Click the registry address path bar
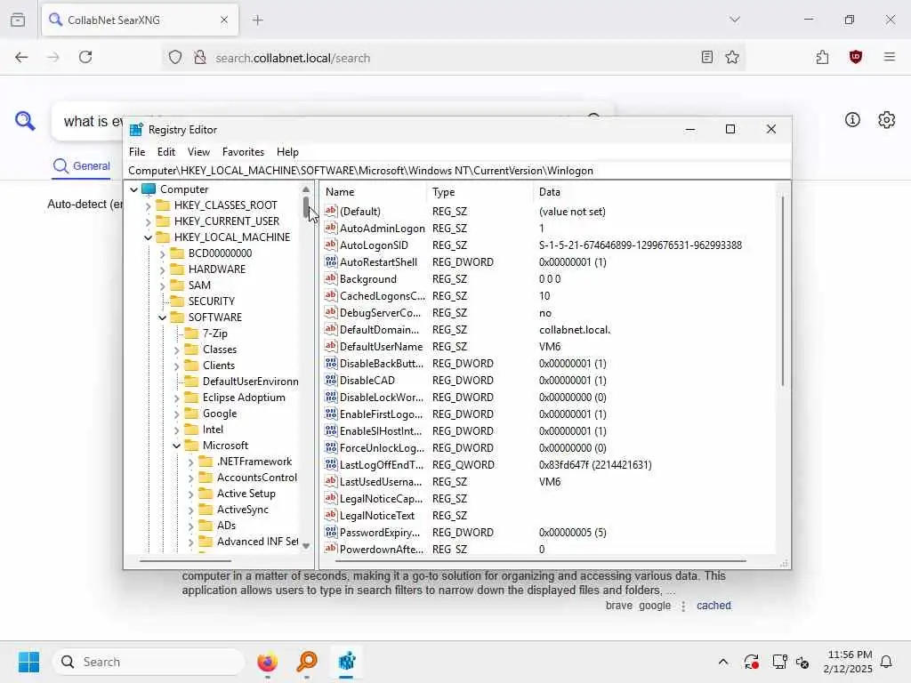The image size is (911, 683). coord(457,171)
